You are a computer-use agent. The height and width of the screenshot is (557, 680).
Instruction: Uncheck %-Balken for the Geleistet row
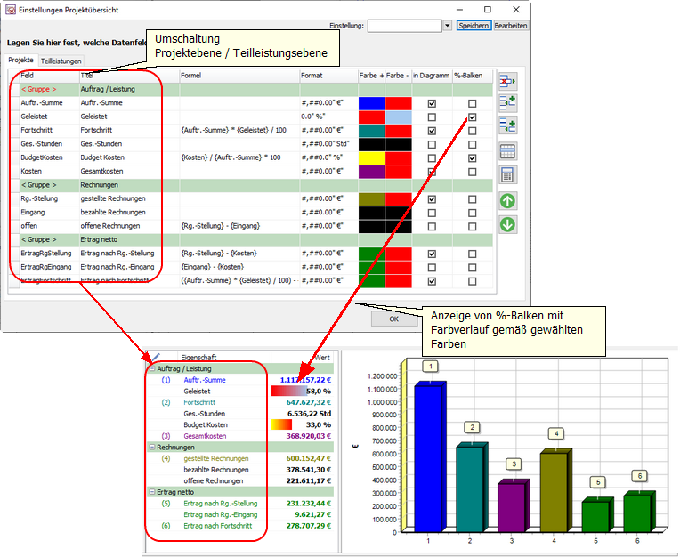(472, 117)
